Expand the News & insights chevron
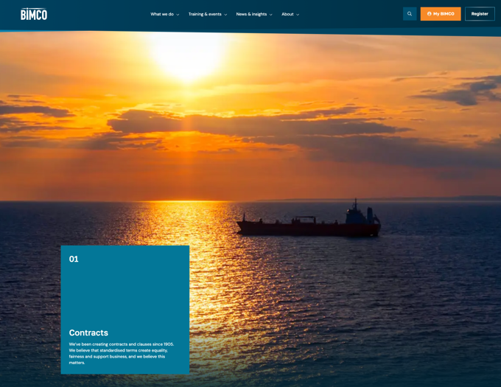The image size is (501, 387). click(270, 15)
